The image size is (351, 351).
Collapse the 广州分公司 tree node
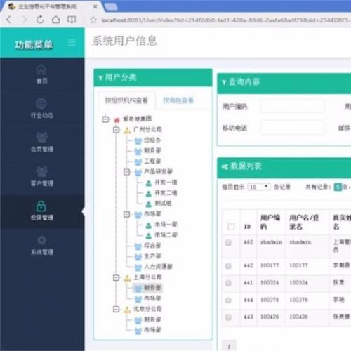click(x=117, y=130)
